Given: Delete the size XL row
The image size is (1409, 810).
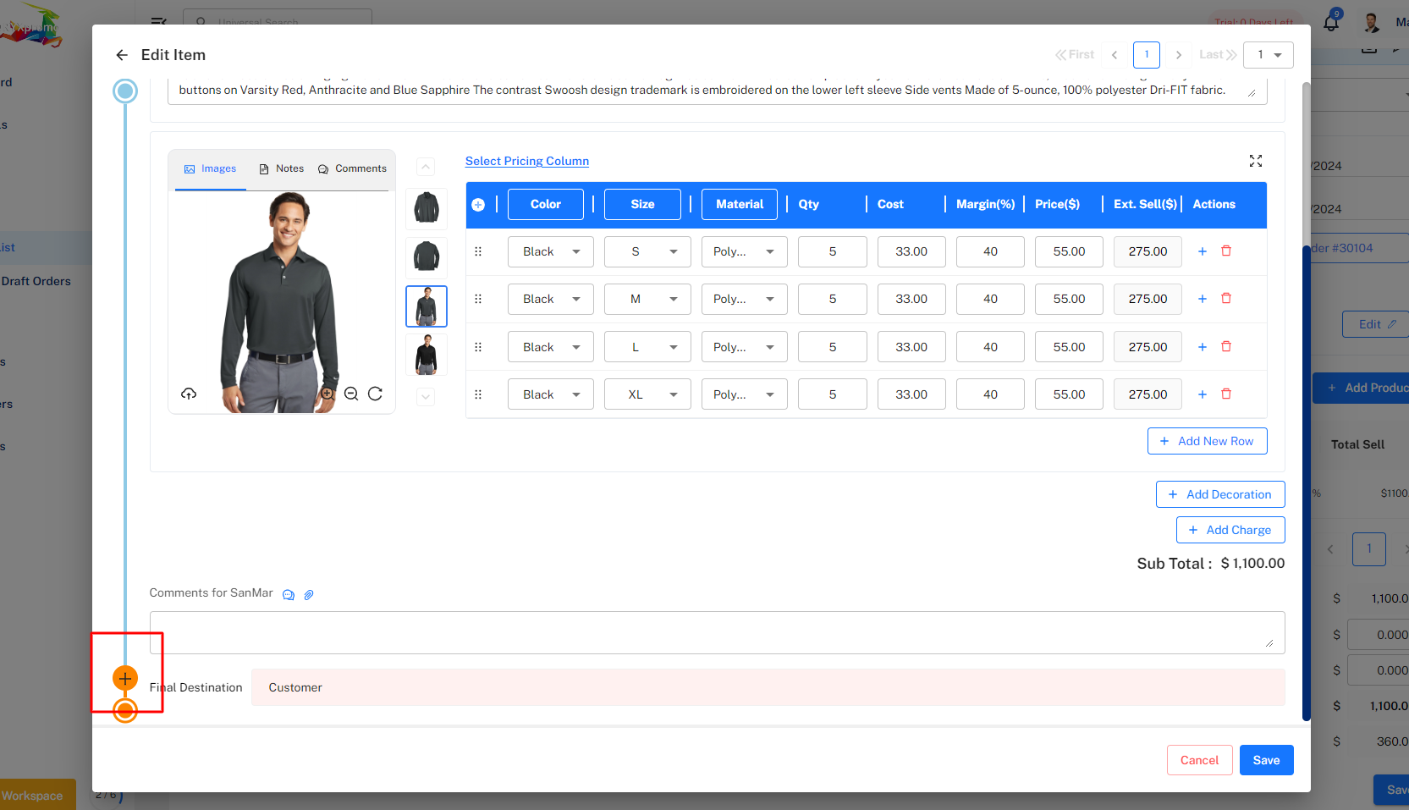Looking at the screenshot, I should [1226, 394].
